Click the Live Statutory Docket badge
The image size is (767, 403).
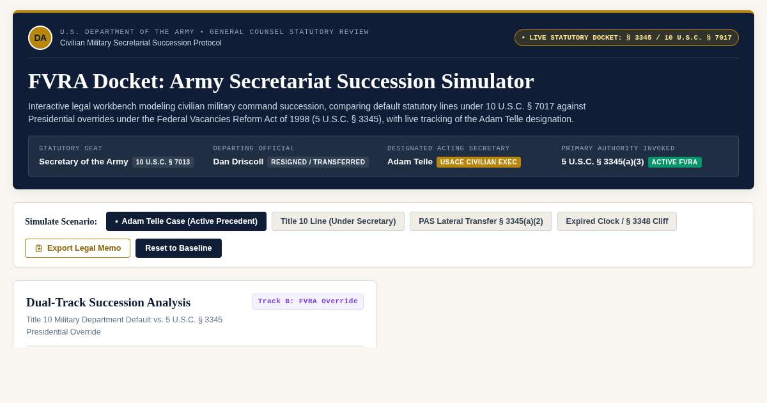pos(626,38)
